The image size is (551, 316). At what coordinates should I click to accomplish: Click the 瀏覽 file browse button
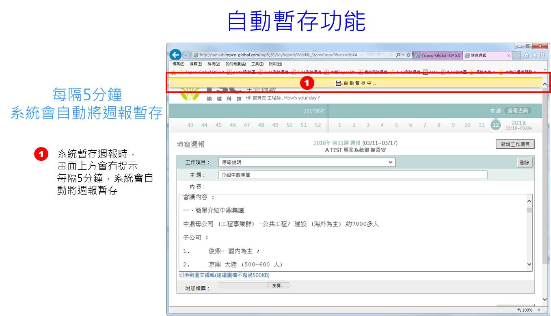[278, 286]
